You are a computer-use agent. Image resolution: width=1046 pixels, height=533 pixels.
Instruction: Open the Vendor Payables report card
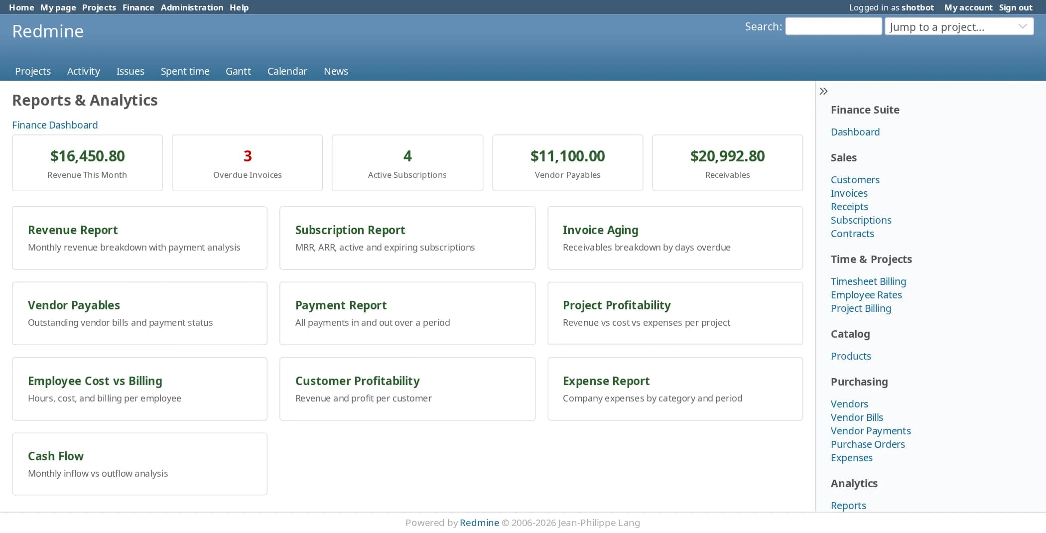139,313
